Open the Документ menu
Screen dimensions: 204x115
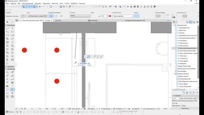point(38,4)
